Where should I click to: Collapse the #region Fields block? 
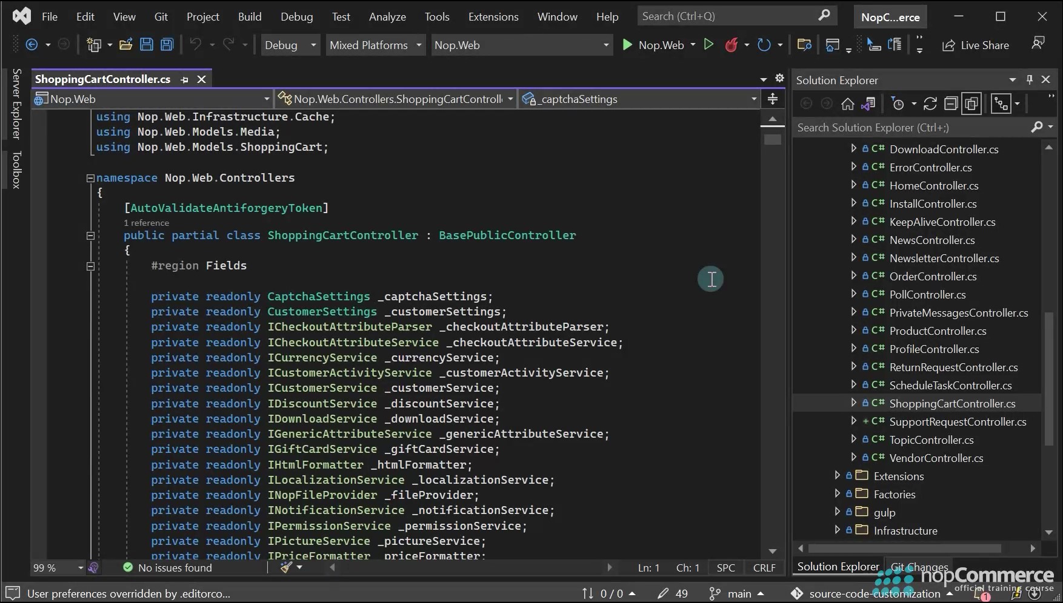(90, 266)
